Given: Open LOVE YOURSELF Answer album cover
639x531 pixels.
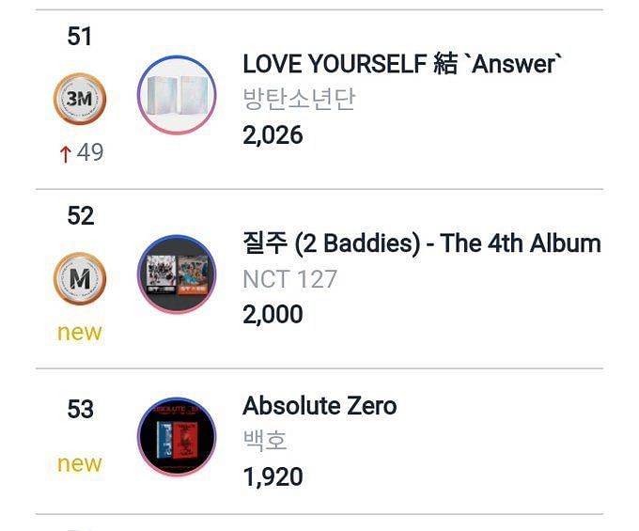Looking at the screenshot, I should [x=177, y=95].
